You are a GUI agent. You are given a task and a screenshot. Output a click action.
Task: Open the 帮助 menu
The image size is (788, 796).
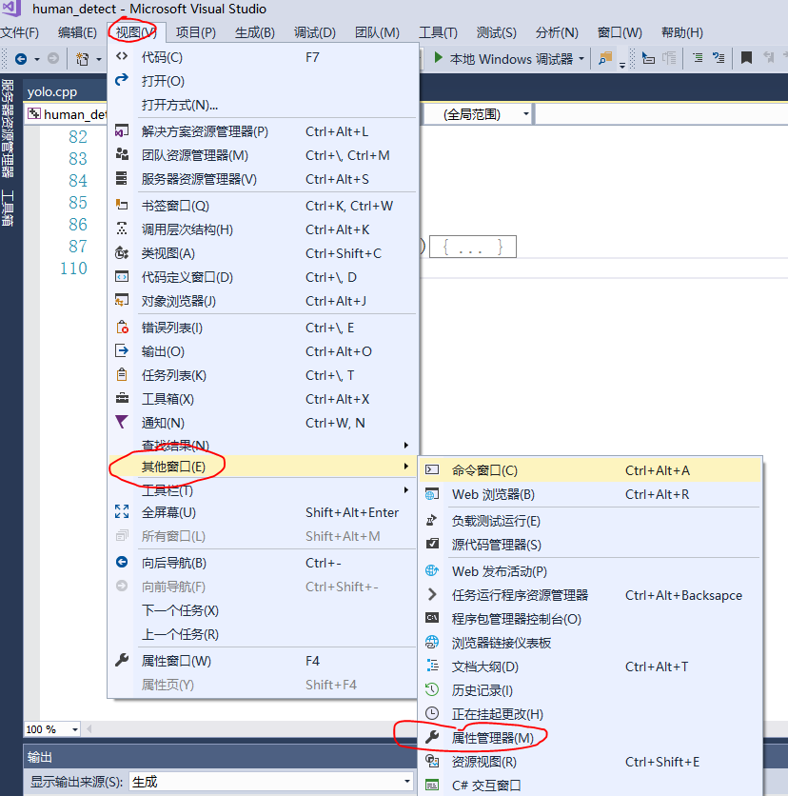[x=682, y=33]
